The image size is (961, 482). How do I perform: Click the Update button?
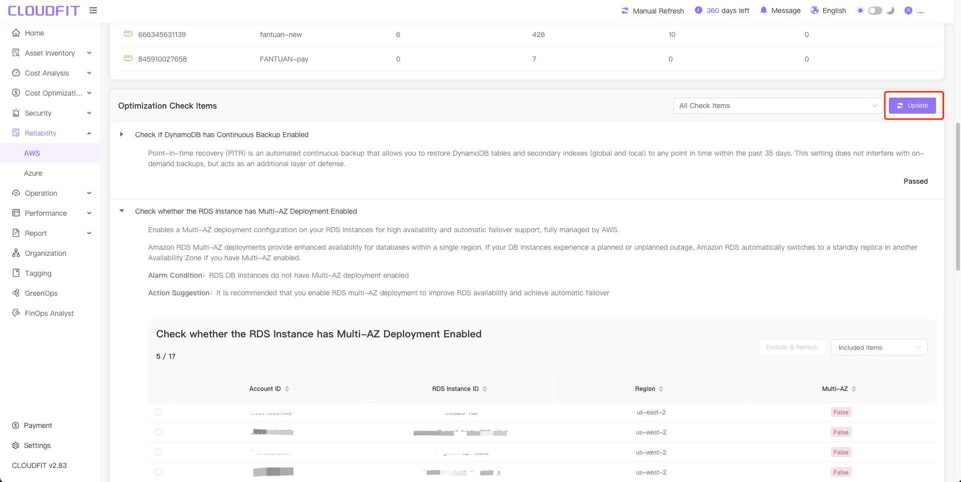tap(912, 106)
